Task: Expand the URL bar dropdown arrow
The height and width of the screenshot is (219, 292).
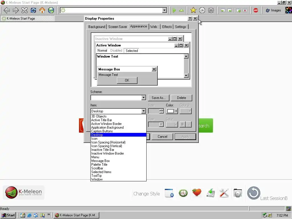Action: point(164,10)
